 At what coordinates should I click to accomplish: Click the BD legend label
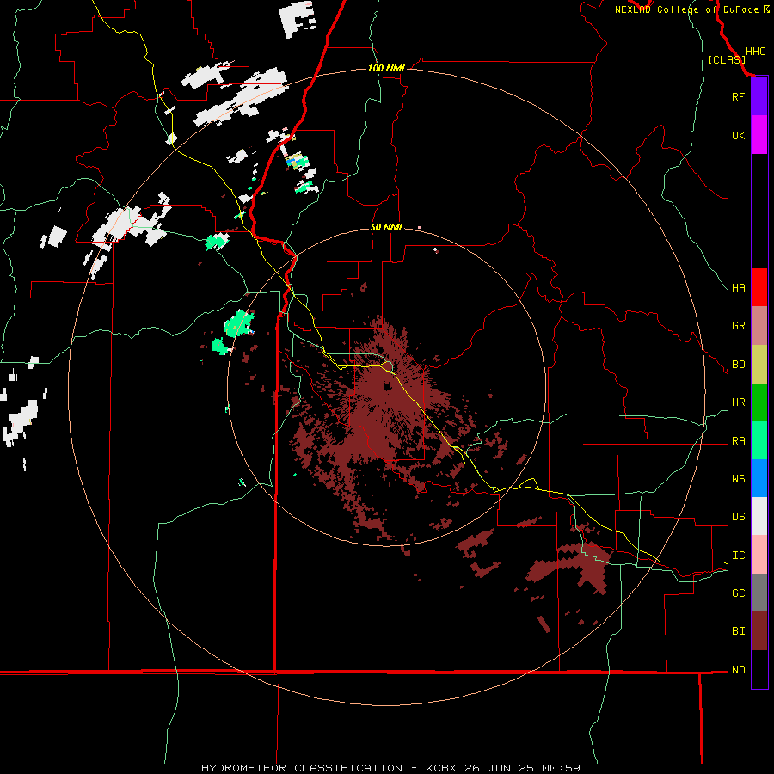tap(738, 365)
